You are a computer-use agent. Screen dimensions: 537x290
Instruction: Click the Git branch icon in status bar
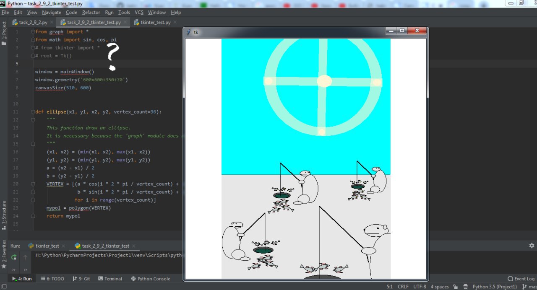point(524,287)
